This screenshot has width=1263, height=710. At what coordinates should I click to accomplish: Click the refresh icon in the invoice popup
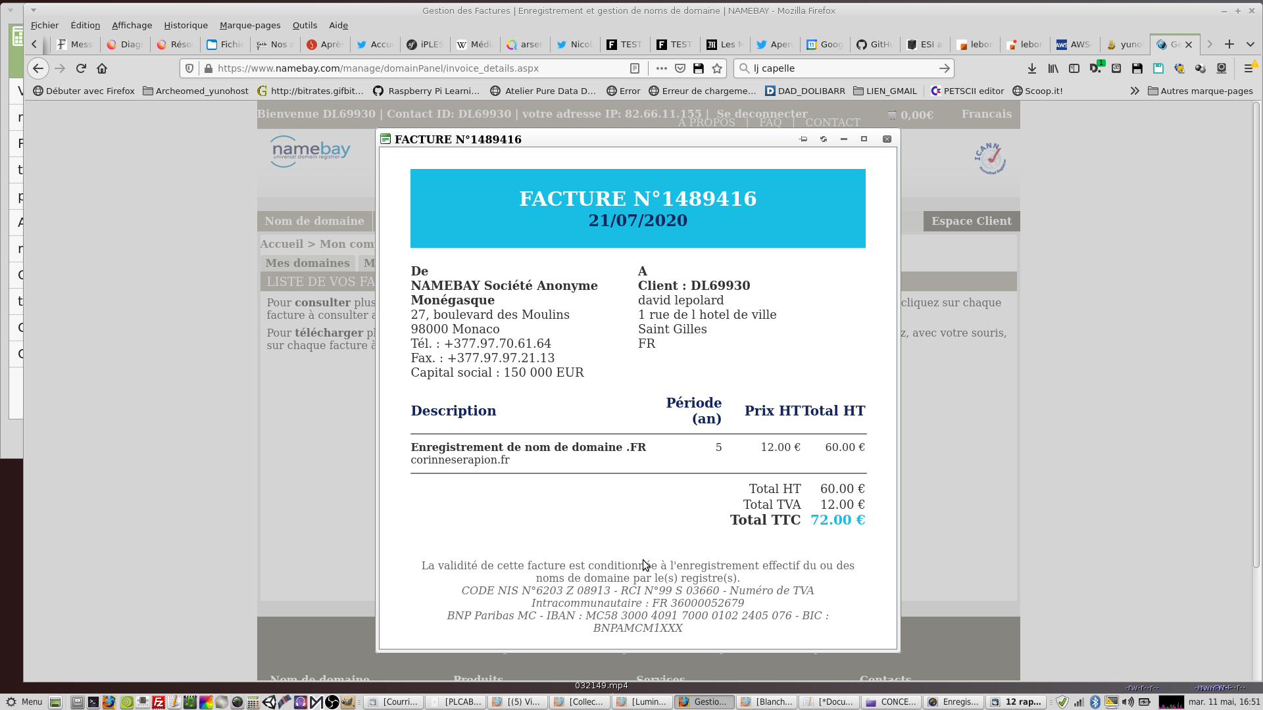point(824,139)
